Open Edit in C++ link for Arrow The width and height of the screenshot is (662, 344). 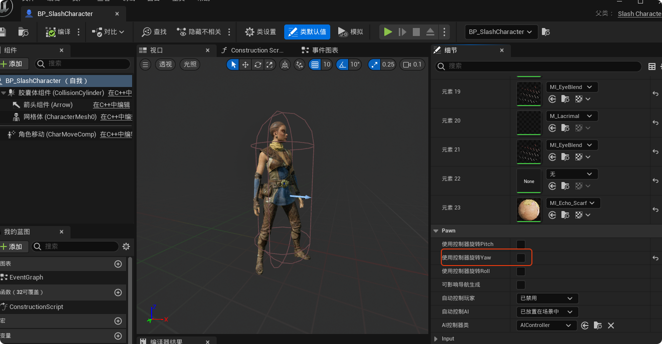coord(112,105)
